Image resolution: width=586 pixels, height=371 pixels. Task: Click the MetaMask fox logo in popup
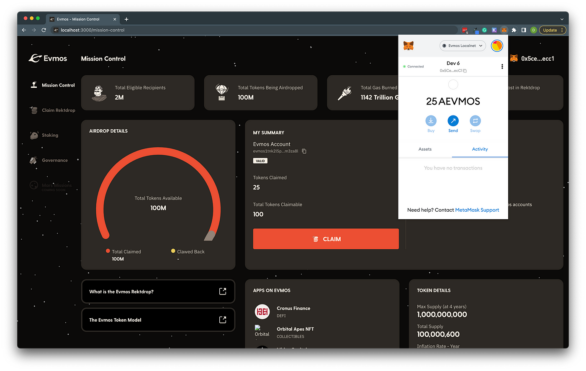pyautogui.click(x=409, y=46)
